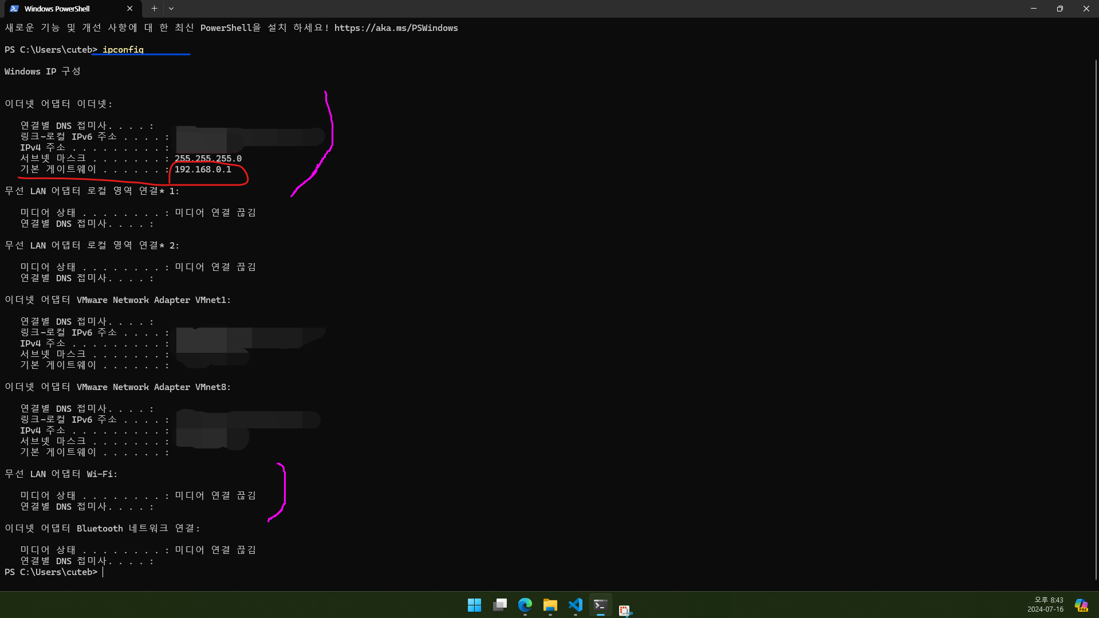
Task: Click the 'Bluetooth 네트워크 연결' adapter header
Action: point(103,529)
